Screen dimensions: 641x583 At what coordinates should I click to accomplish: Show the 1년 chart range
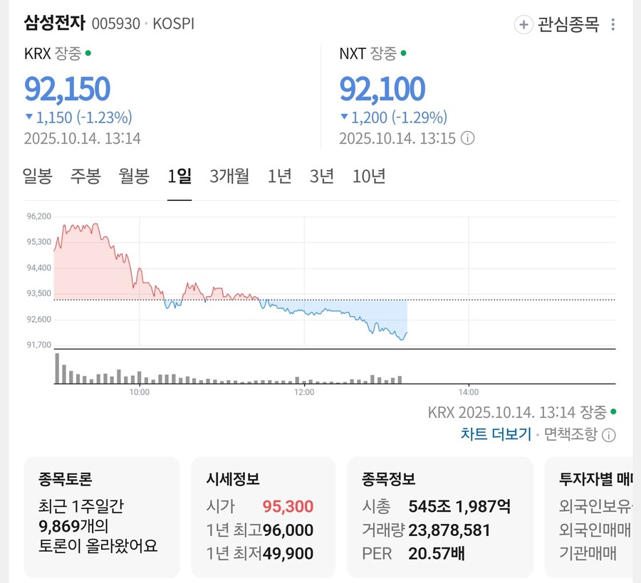[x=279, y=176]
